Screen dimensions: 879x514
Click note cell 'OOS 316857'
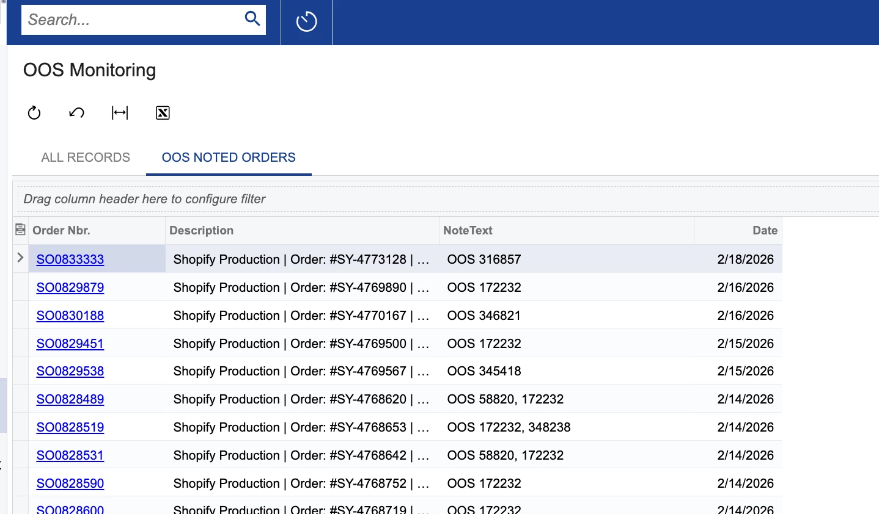click(567, 259)
